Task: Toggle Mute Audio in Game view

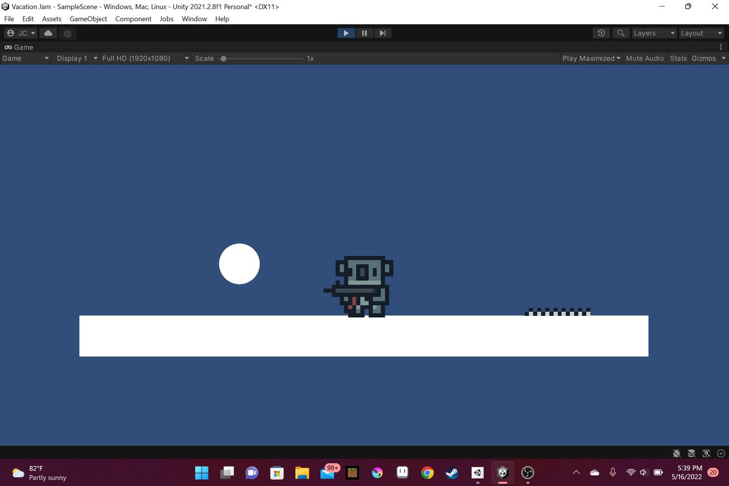Action: pos(645,58)
